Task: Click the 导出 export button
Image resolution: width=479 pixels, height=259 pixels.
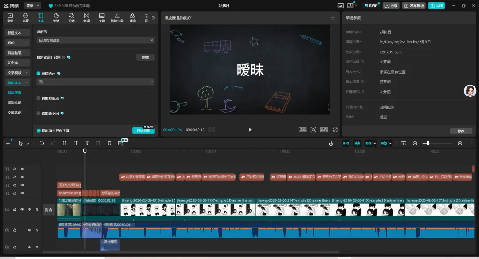Action: click(x=436, y=5)
